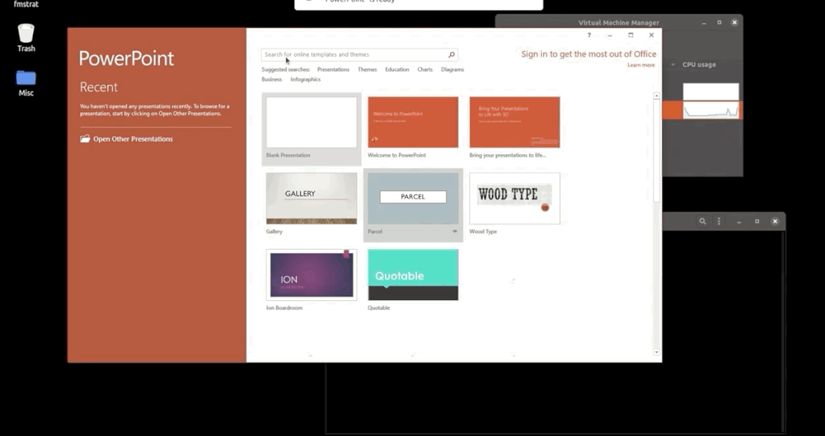Maximize the Virtual Machine Manager window
Viewport: 825px width, 436px height.
coord(719,23)
